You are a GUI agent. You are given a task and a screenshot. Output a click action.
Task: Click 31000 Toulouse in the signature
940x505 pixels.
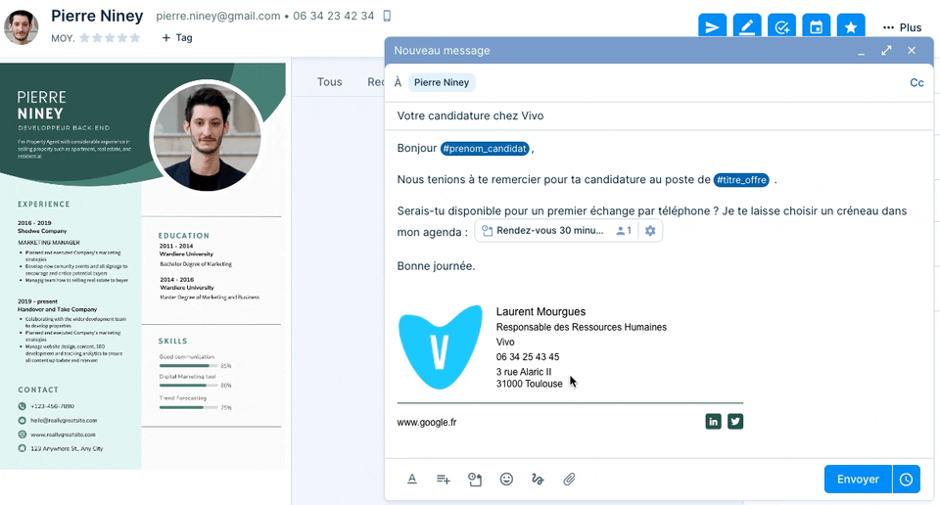click(530, 384)
